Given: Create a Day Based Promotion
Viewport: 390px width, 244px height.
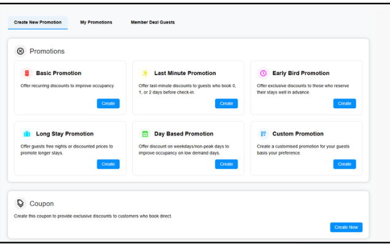Looking at the screenshot, I should tap(227, 164).
